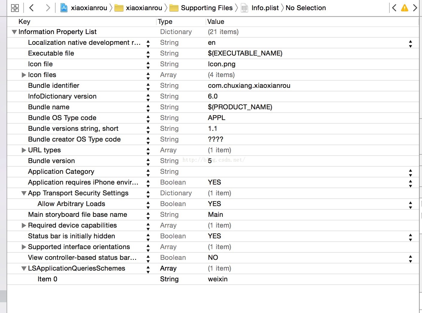422x313 pixels.
Task: Go forward with the right arrow
Action: [48, 8]
